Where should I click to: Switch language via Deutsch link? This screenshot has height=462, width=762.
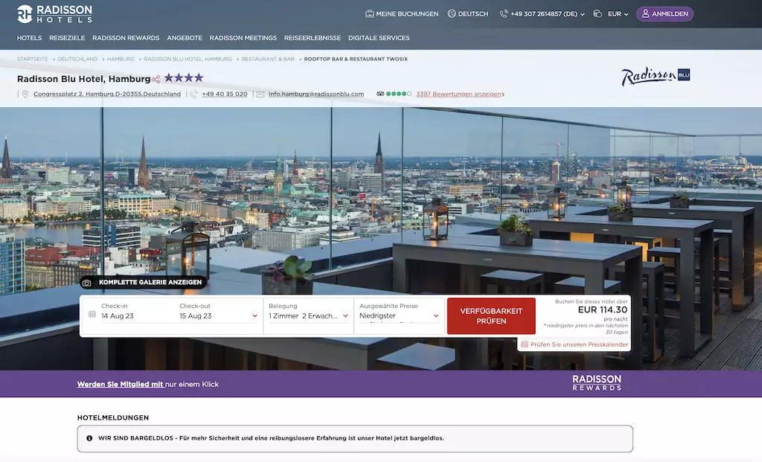pos(473,14)
